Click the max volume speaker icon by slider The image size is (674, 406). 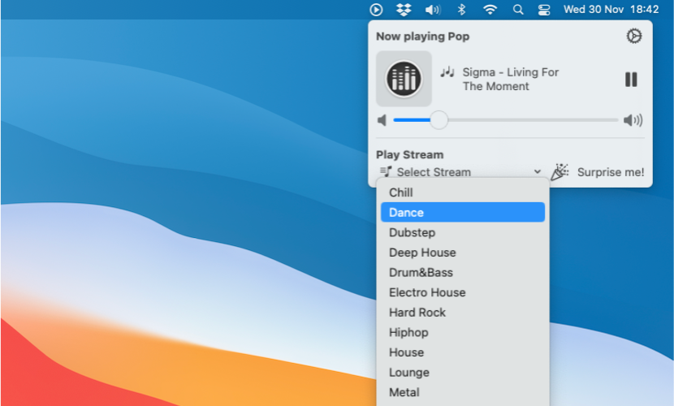pyautogui.click(x=633, y=120)
